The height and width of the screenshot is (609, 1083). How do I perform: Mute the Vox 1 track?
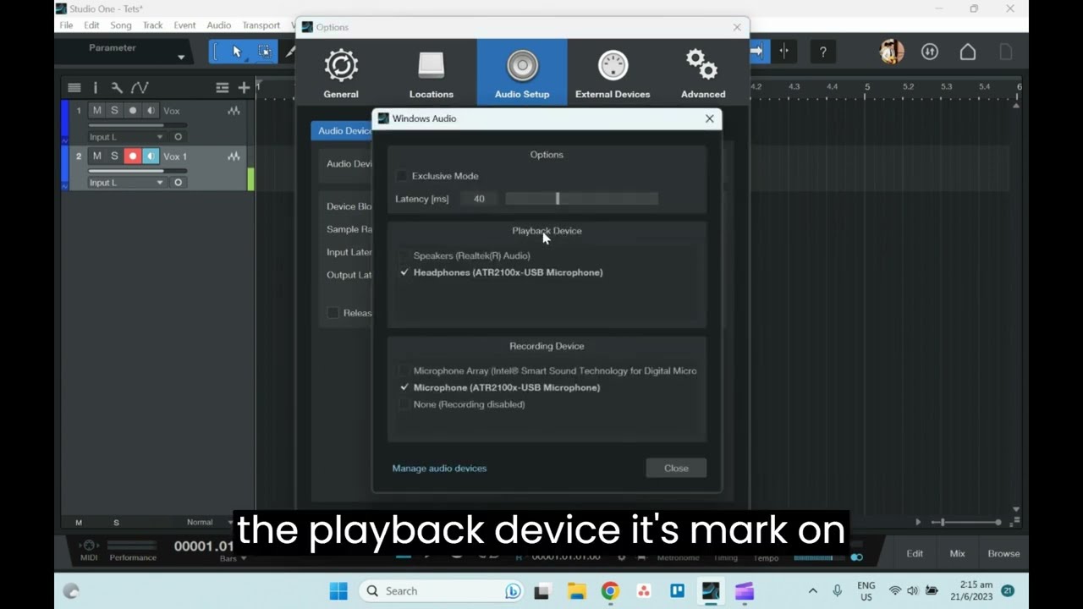pyautogui.click(x=96, y=156)
